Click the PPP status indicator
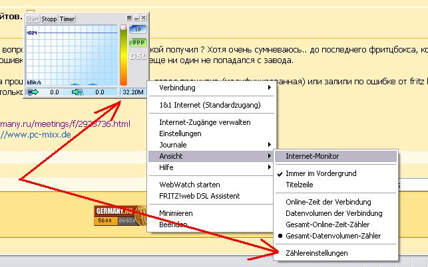Image resolution: width=428 pixels, height=267 pixels. coord(138,43)
